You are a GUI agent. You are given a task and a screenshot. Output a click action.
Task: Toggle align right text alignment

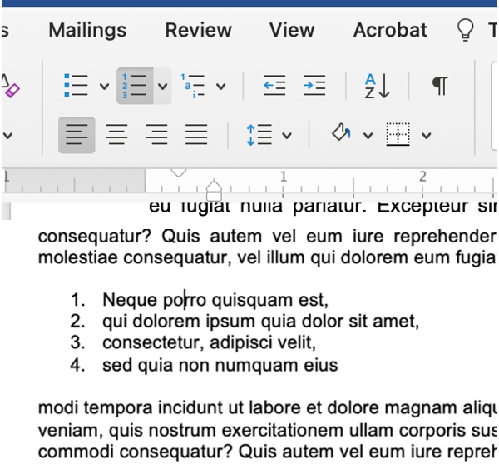[x=156, y=135]
